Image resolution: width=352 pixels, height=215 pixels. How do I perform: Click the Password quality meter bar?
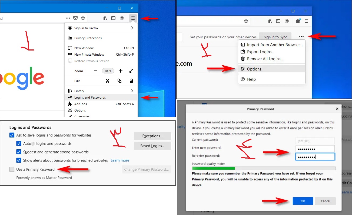[264, 168]
